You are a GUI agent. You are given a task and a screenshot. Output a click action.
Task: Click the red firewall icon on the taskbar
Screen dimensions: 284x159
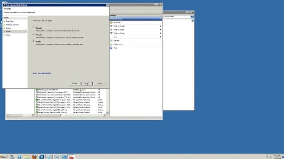click(x=71, y=157)
